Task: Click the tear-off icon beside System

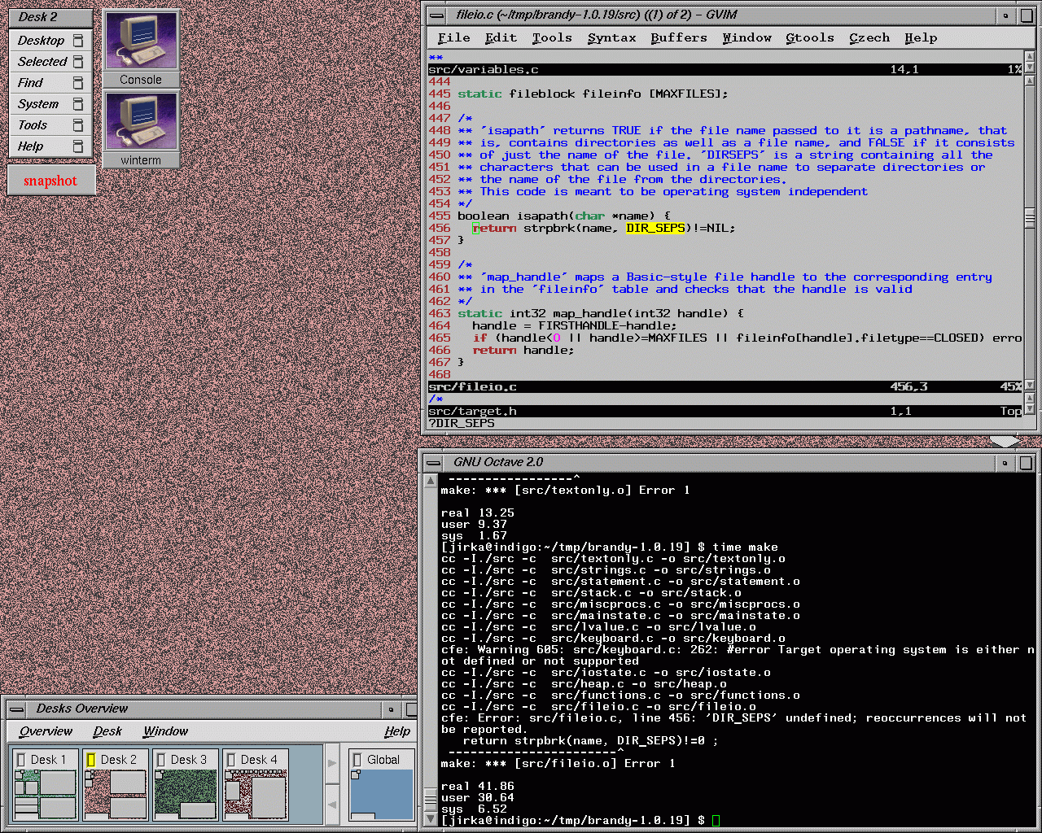Action: pyautogui.click(x=78, y=104)
